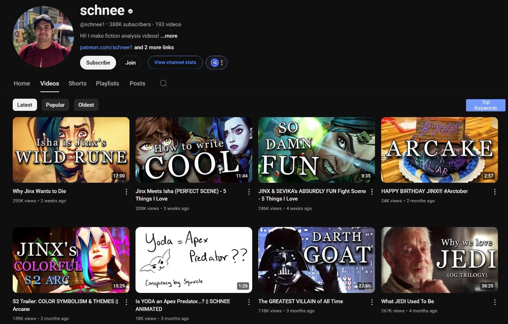Switch to the Home tab
Screen dimensions: 508x324
(22, 83)
